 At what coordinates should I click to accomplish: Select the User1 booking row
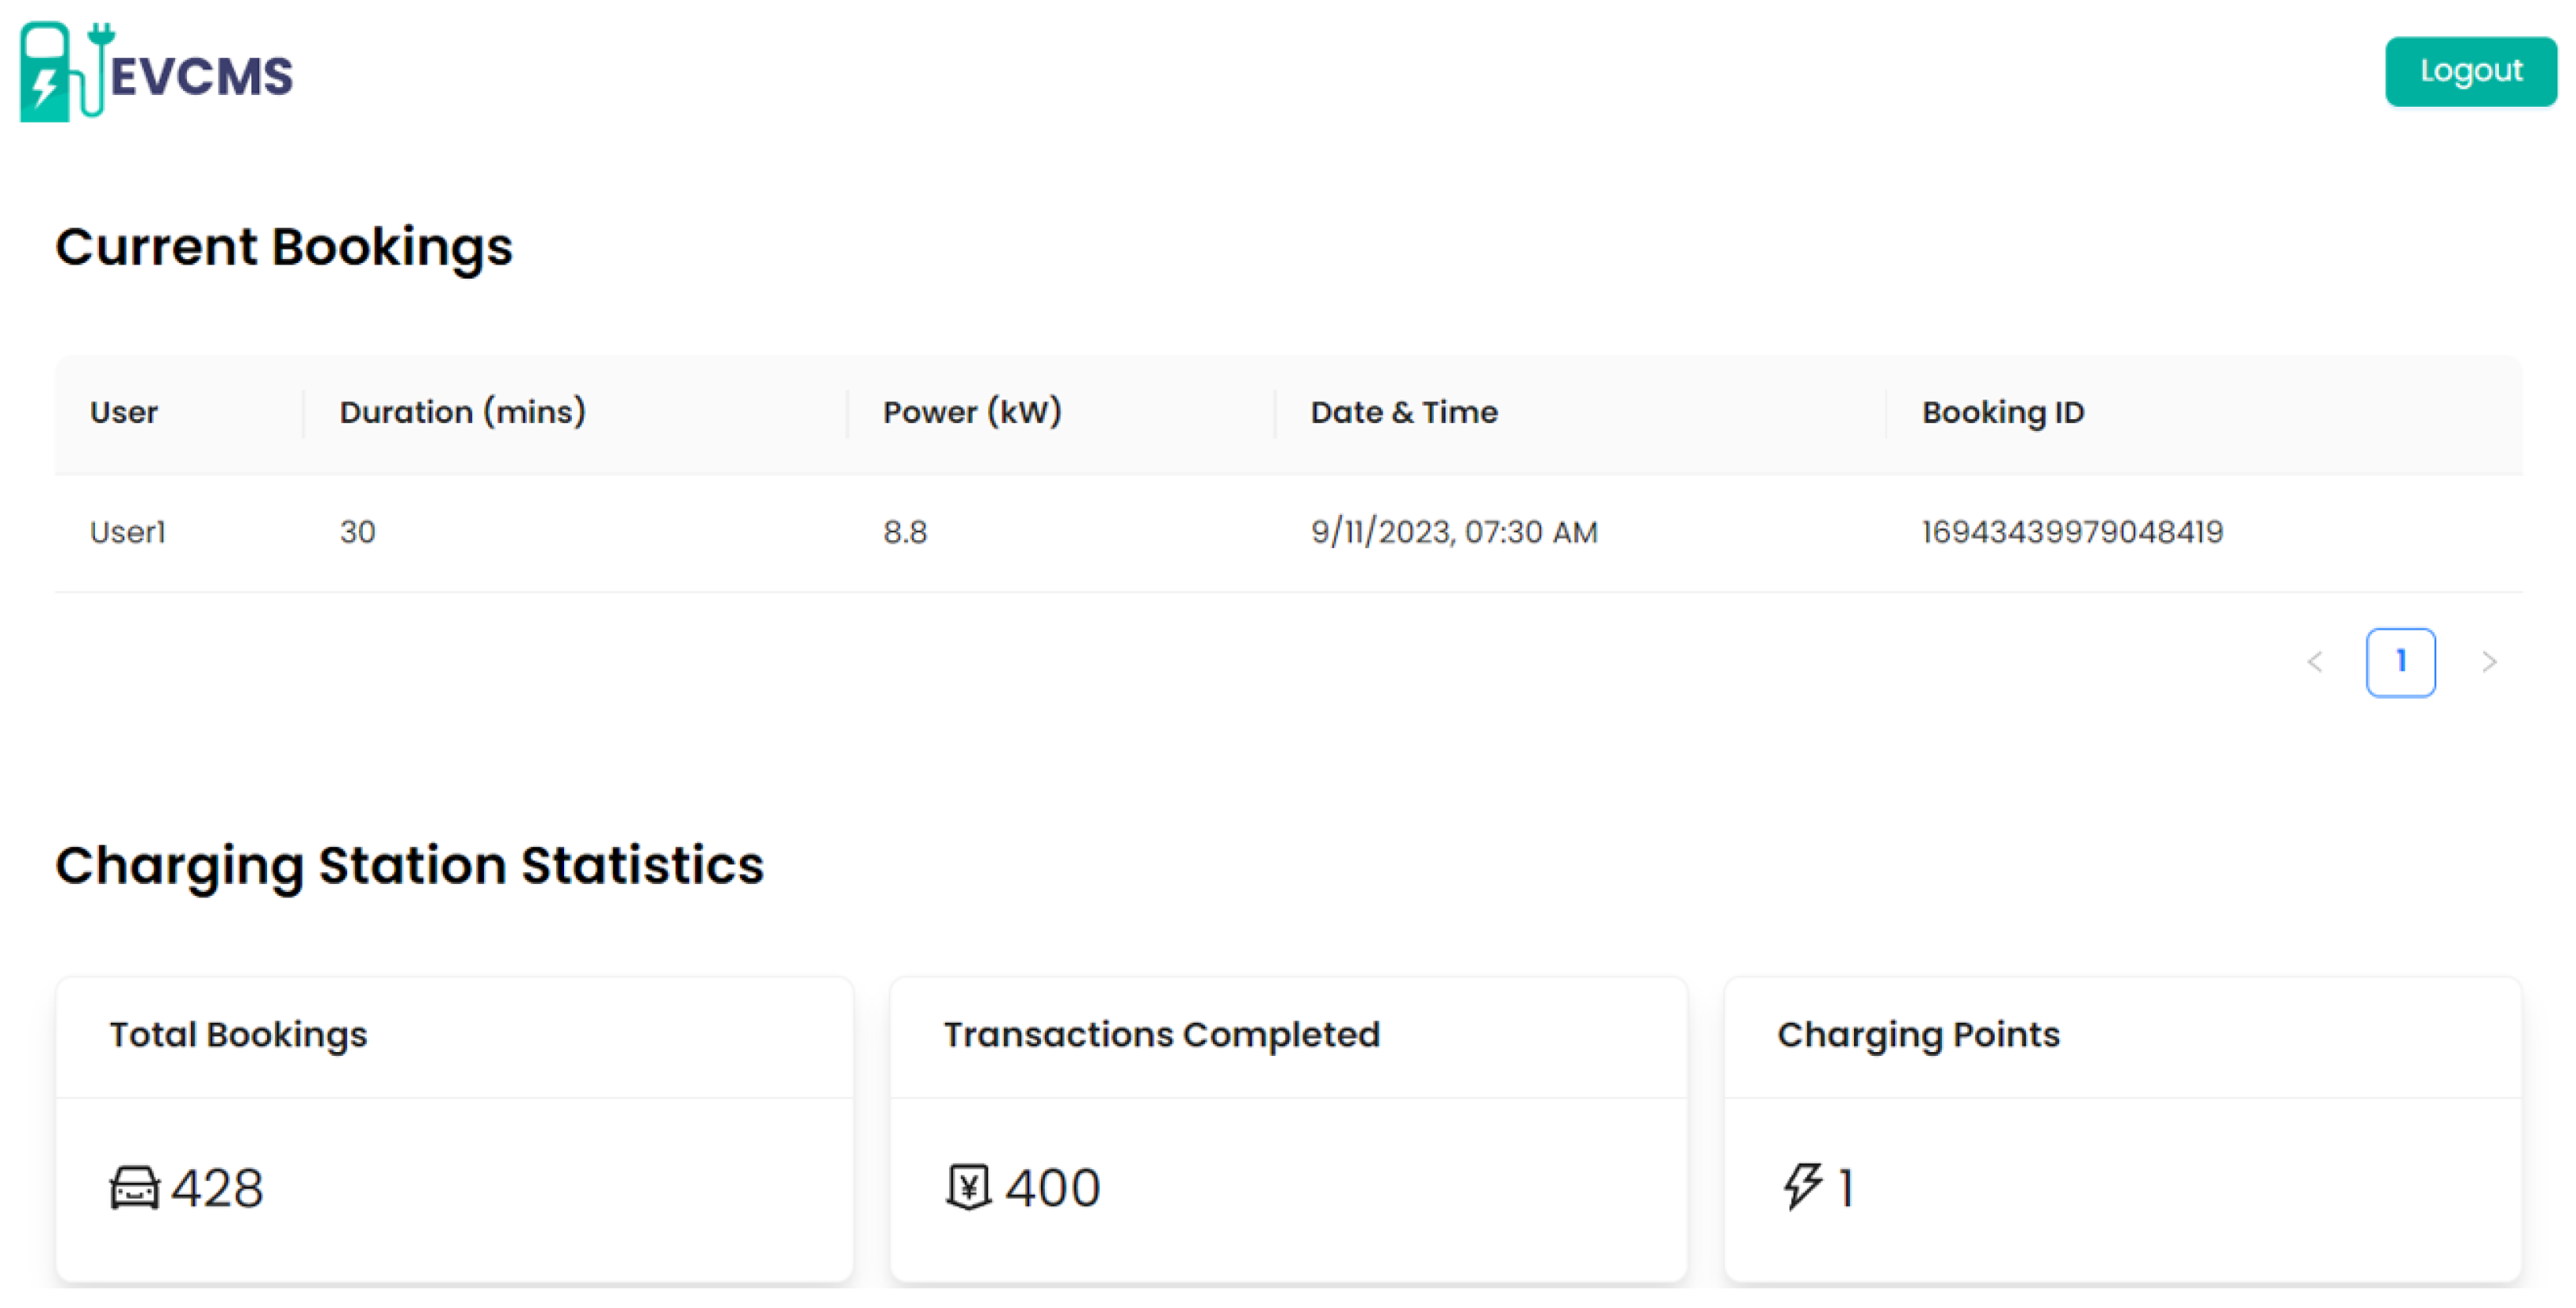tap(128, 532)
